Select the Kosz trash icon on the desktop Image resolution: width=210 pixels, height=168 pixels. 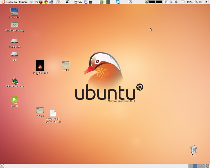[x=194, y=151]
